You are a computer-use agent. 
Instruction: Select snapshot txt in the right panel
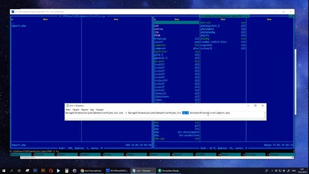[223, 45]
